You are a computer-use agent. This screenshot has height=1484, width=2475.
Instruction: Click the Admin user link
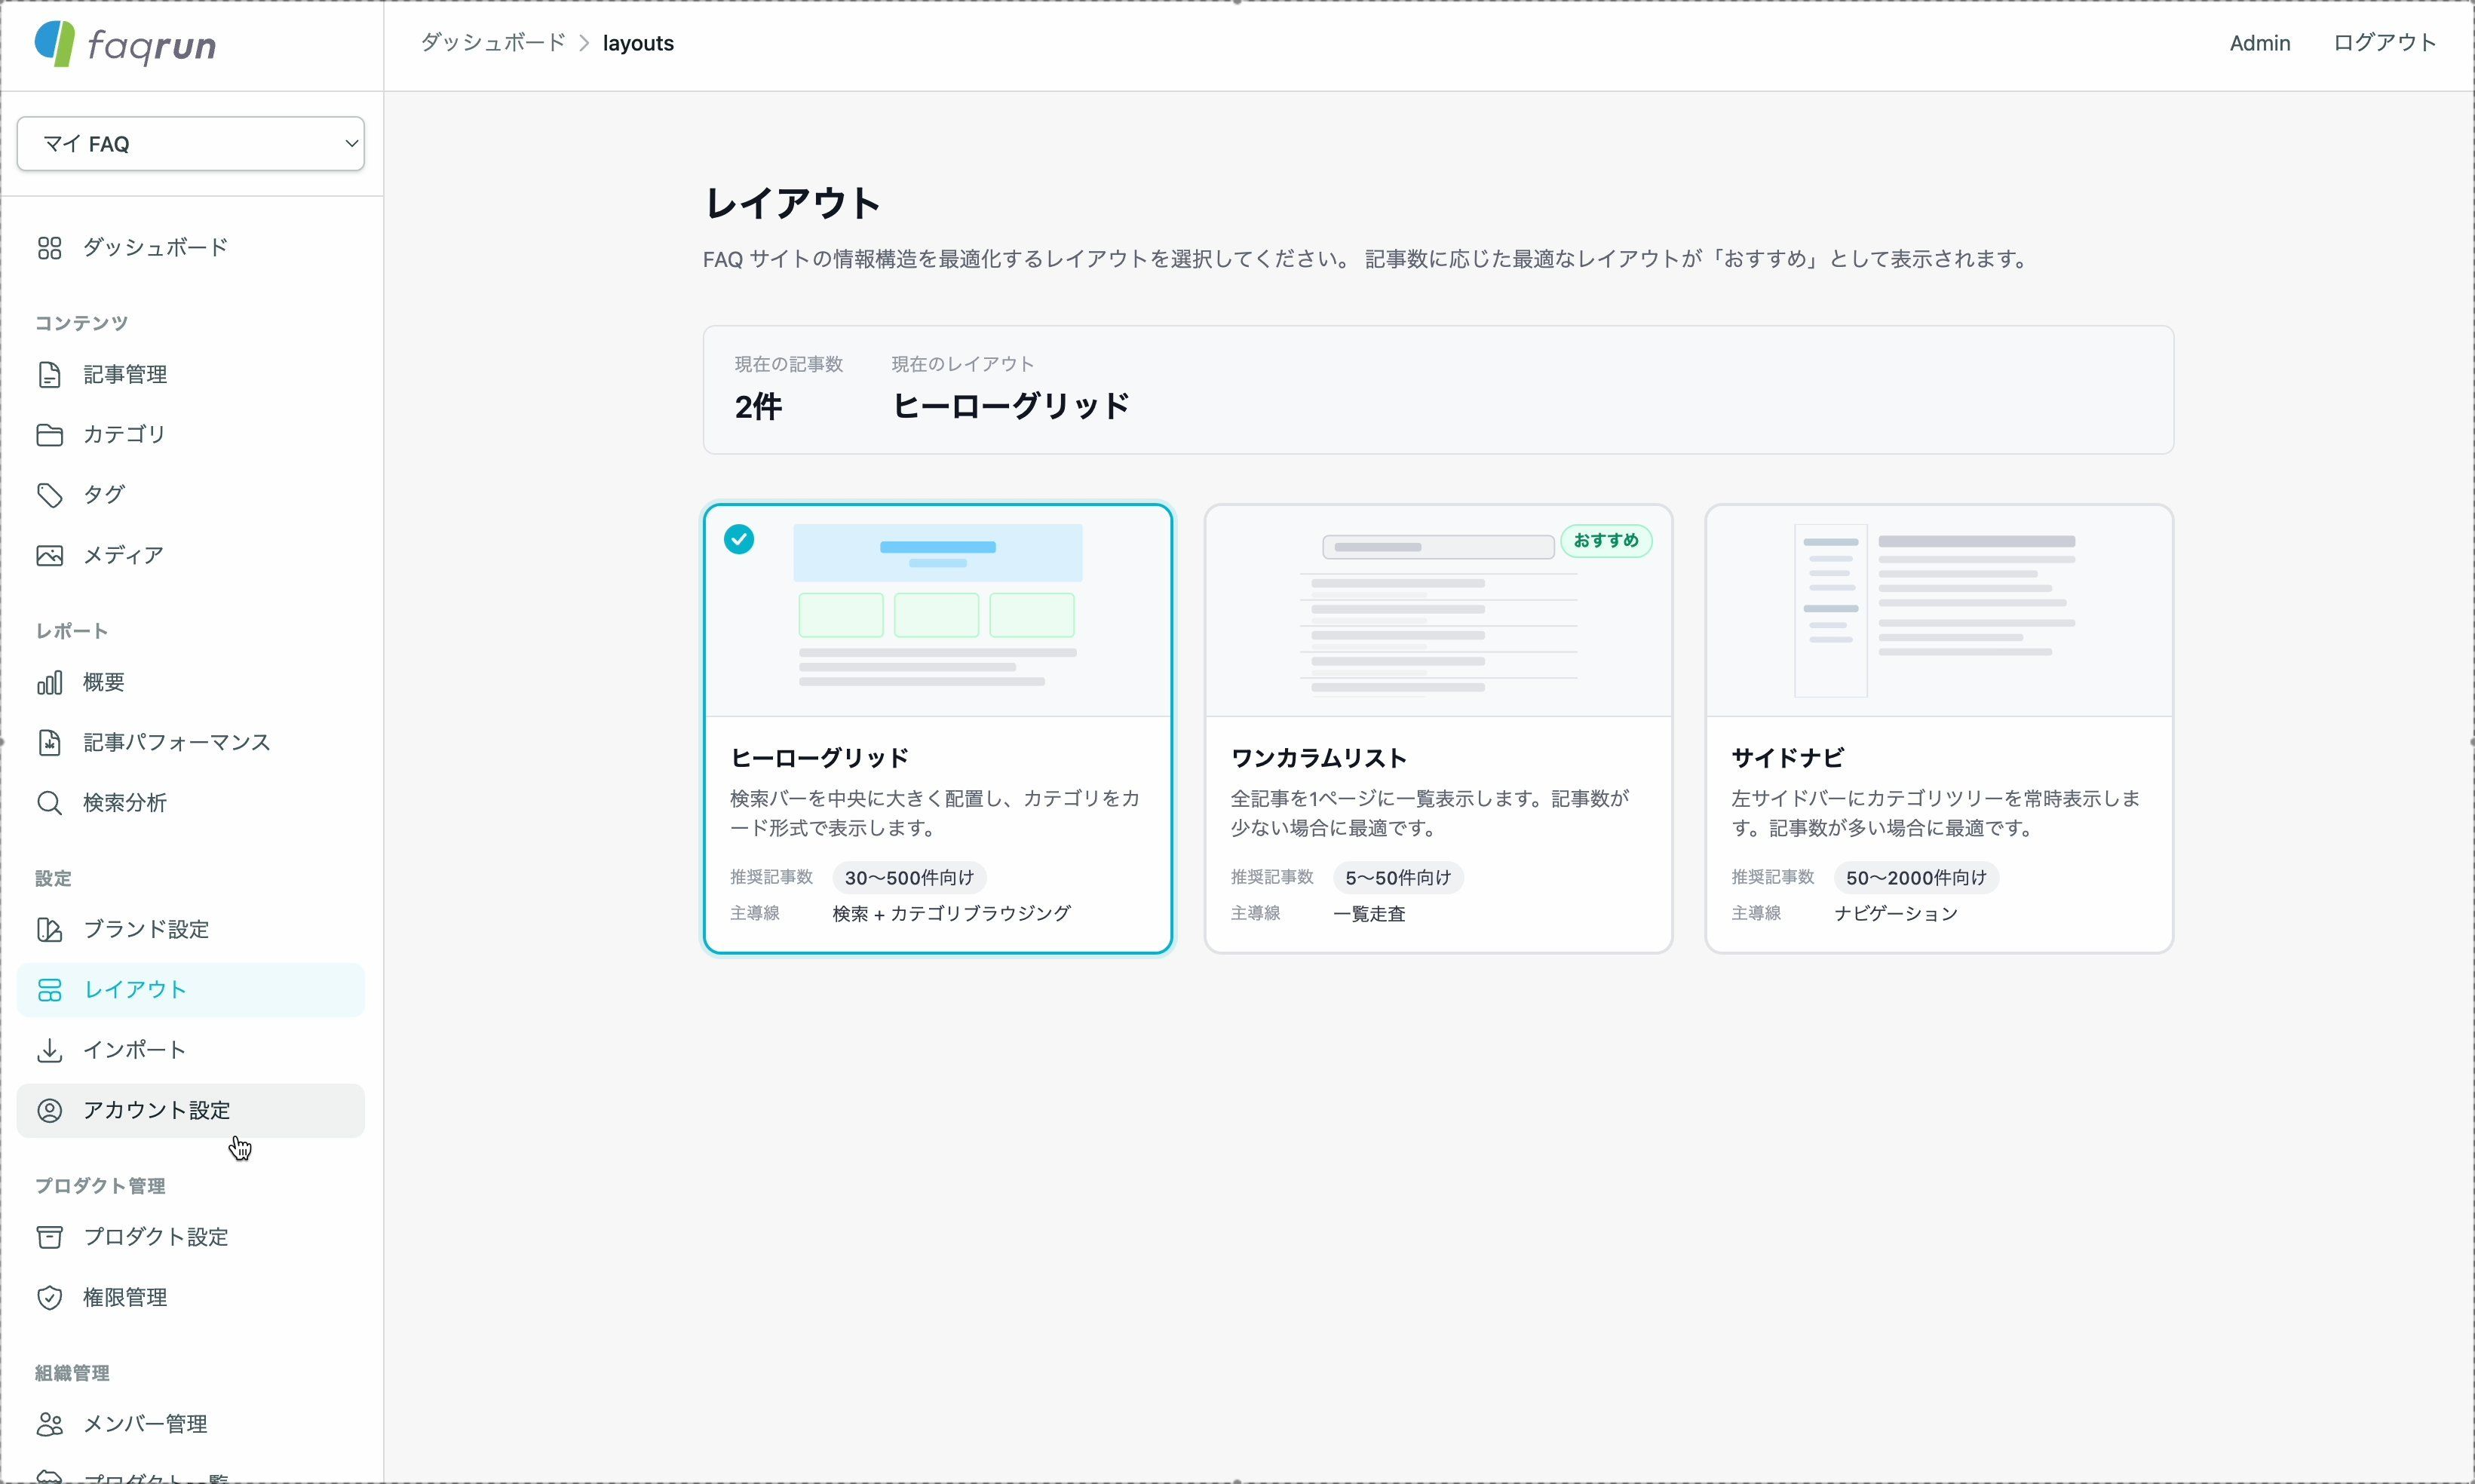click(2260, 43)
